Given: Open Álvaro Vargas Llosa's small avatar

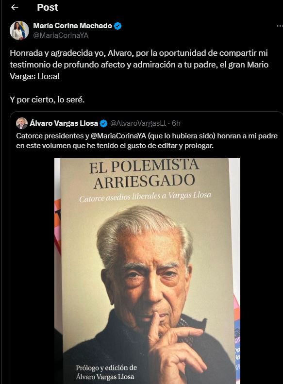Looking at the screenshot, I should [22, 123].
